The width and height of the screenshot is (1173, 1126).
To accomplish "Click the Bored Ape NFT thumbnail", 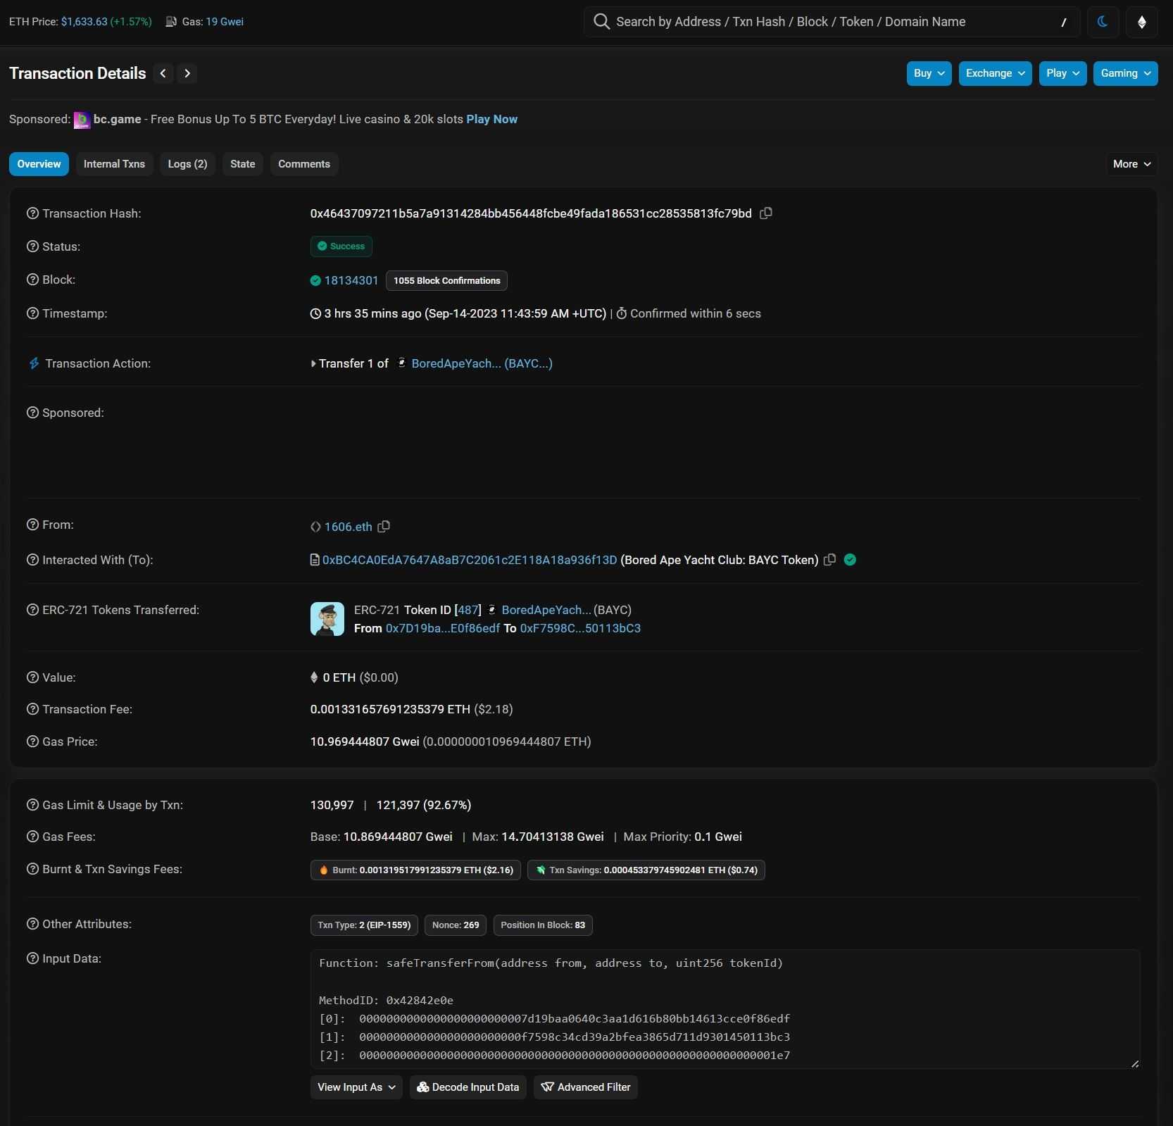I will click(327, 619).
